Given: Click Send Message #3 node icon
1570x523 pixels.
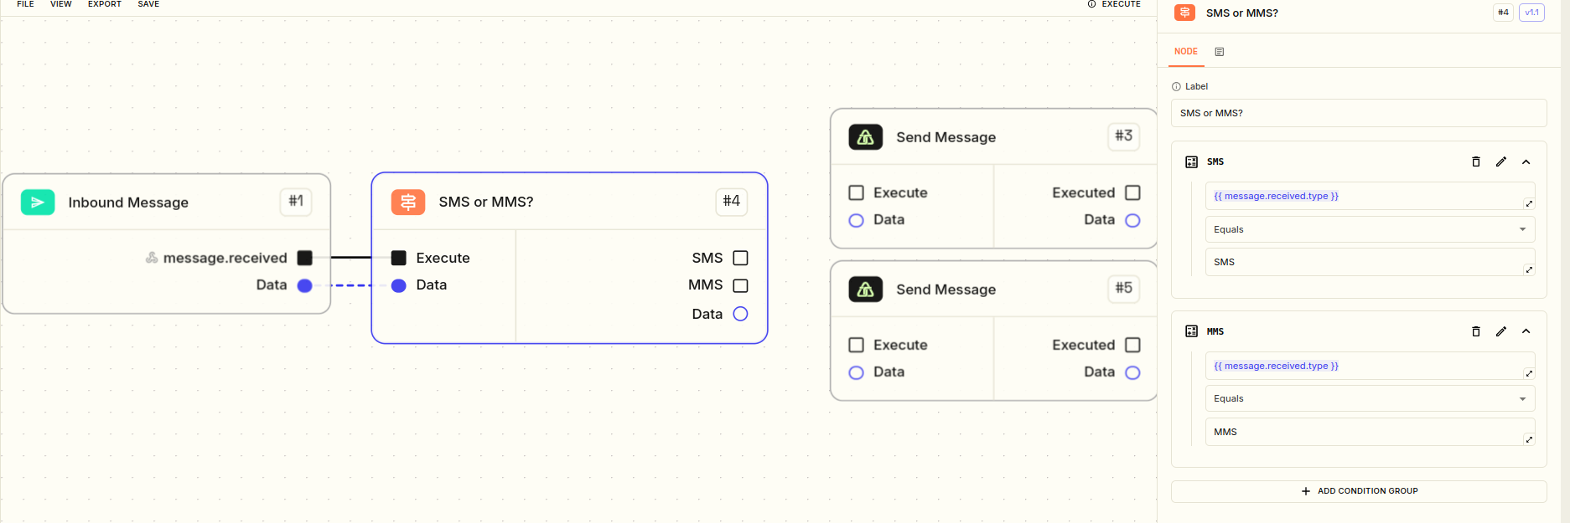Looking at the screenshot, I should click(866, 137).
